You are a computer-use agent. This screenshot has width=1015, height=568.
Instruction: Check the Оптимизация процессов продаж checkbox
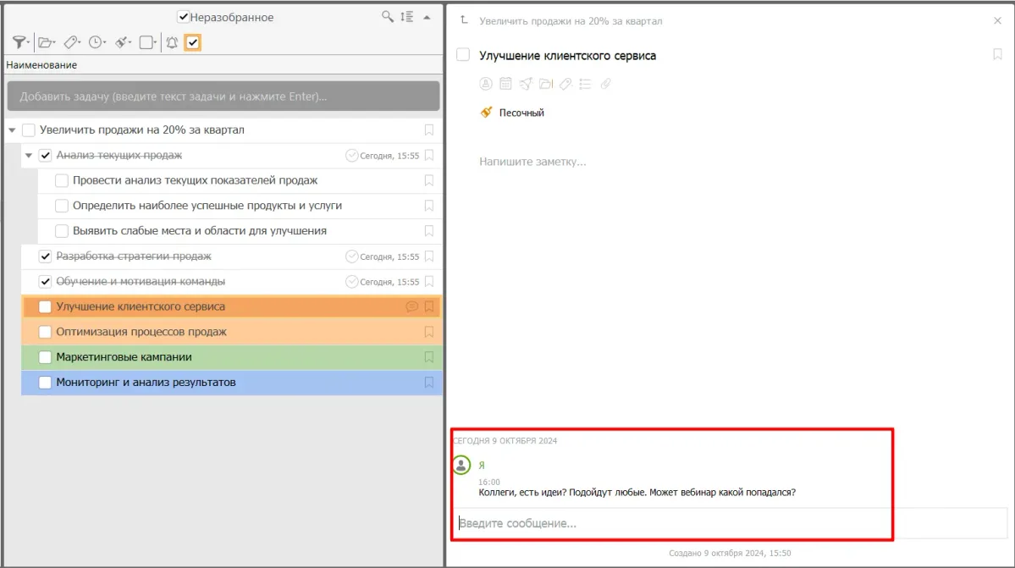45,332
